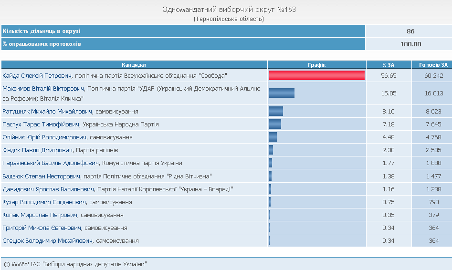Open candidate link Вадзюк Степан Несторович

[x=41, y=177]
